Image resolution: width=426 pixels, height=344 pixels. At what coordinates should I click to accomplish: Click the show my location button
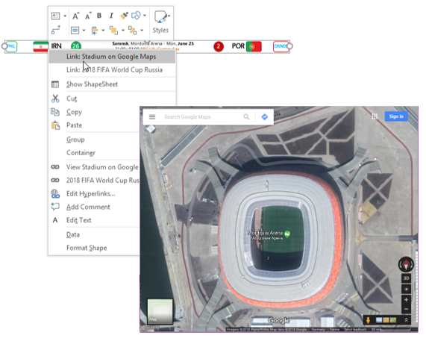point(406,289)
